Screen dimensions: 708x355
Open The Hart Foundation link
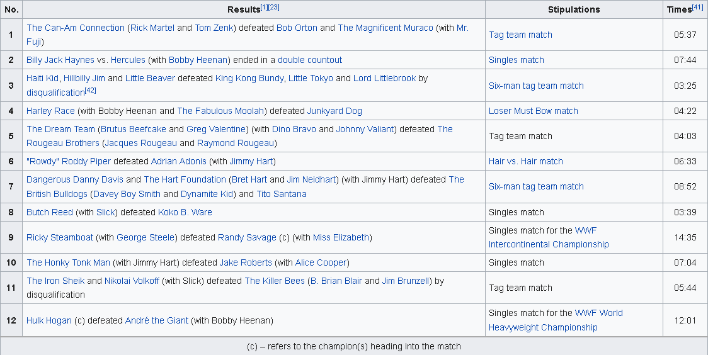185,179
